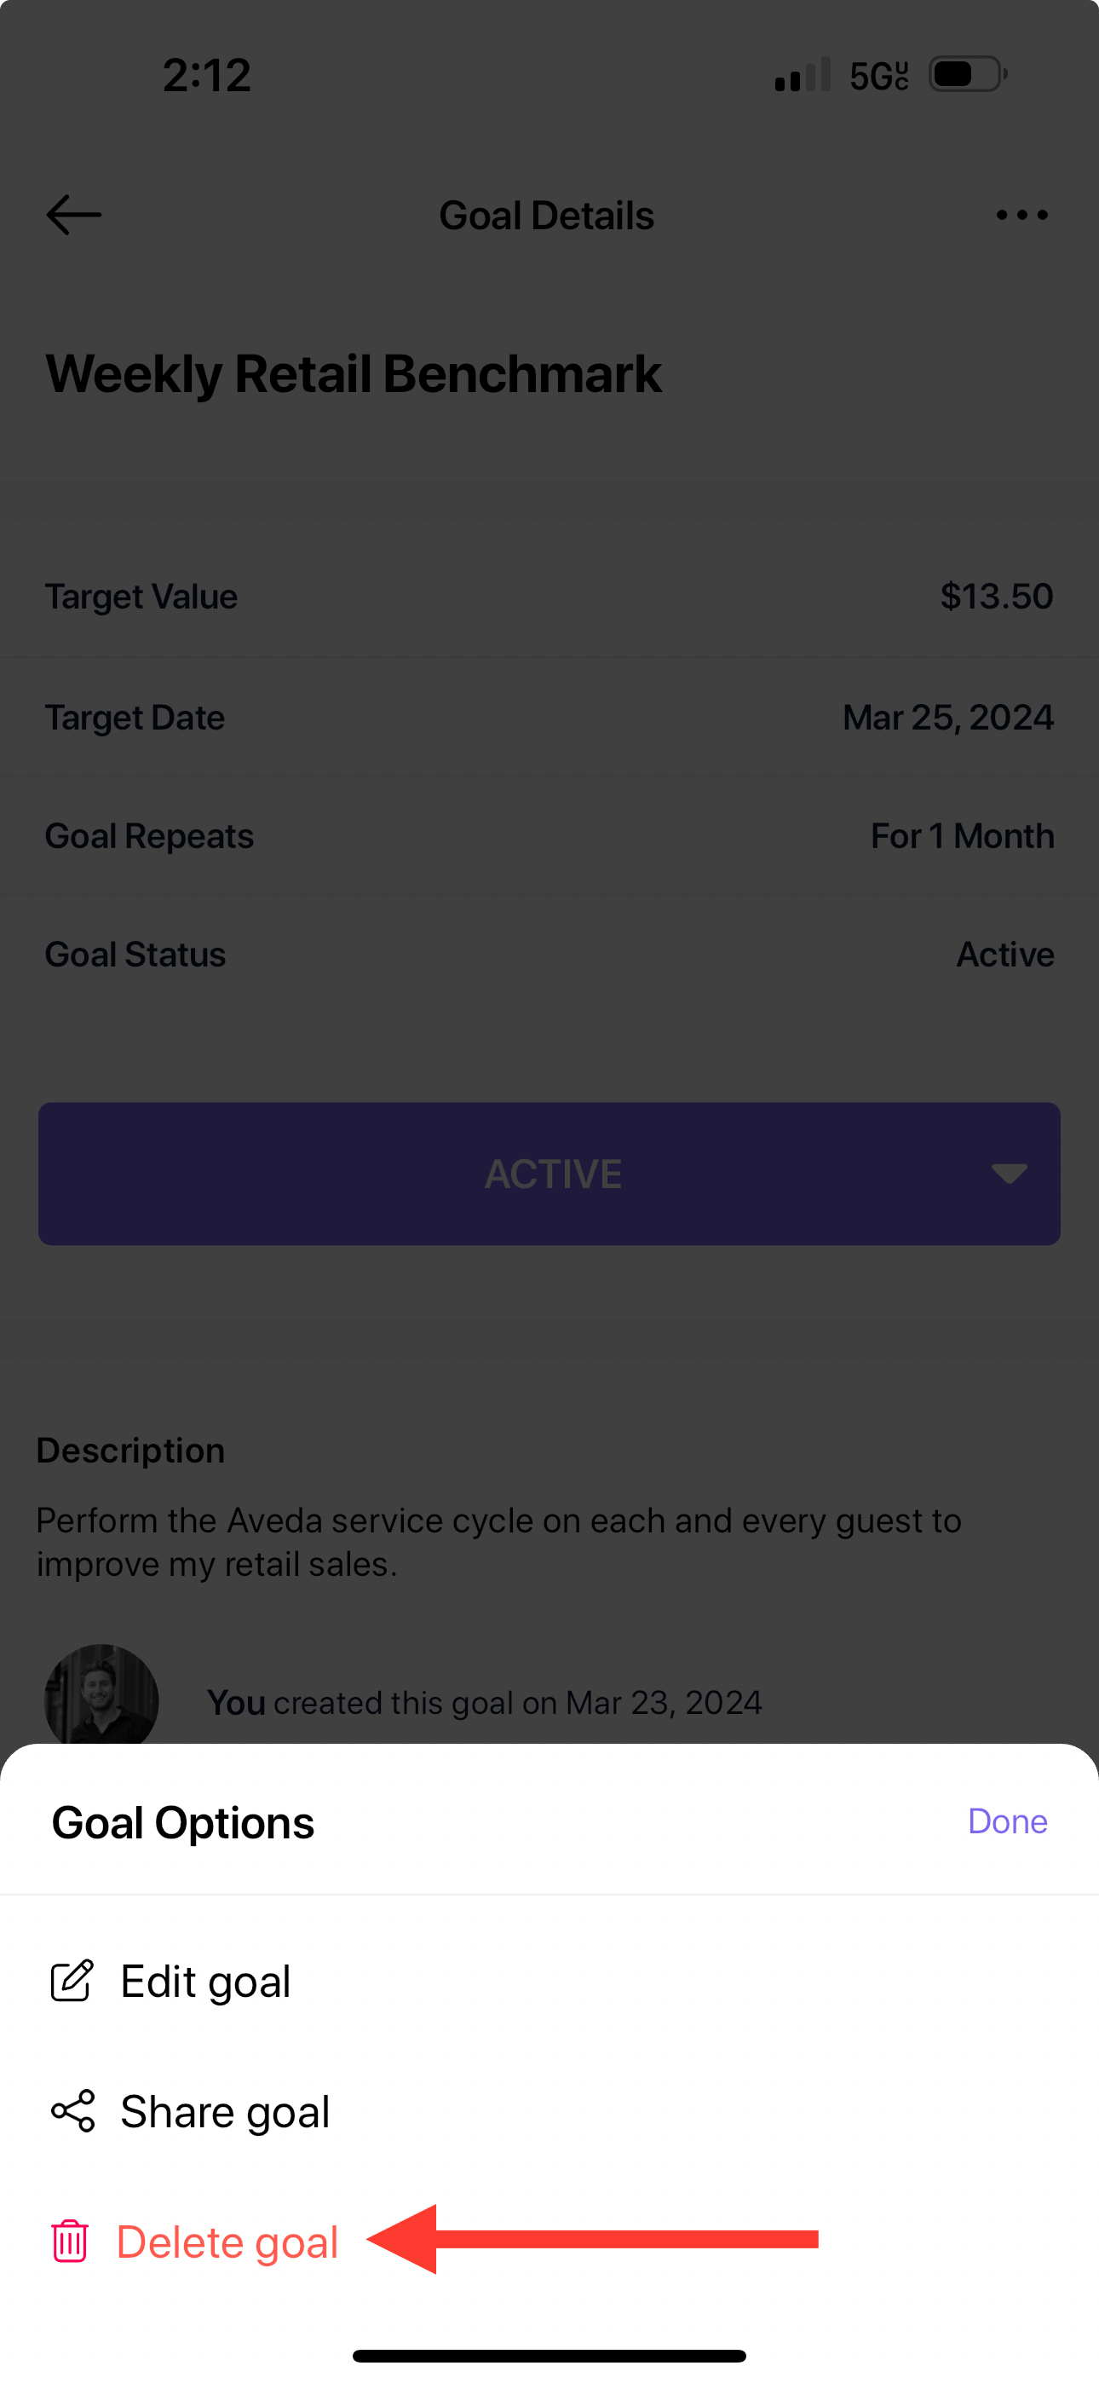Click the dropdown caret on ACTIVE button

(x=1009, y=1174)
